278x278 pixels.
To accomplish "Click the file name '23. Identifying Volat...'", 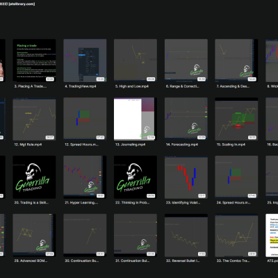I will coord(183,203).
